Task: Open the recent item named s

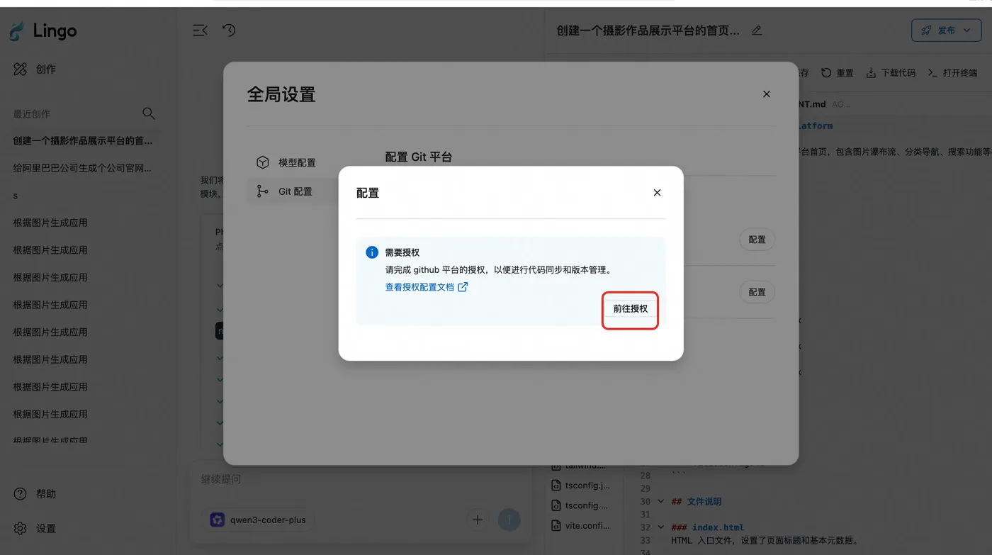Action: pos(16,196)
